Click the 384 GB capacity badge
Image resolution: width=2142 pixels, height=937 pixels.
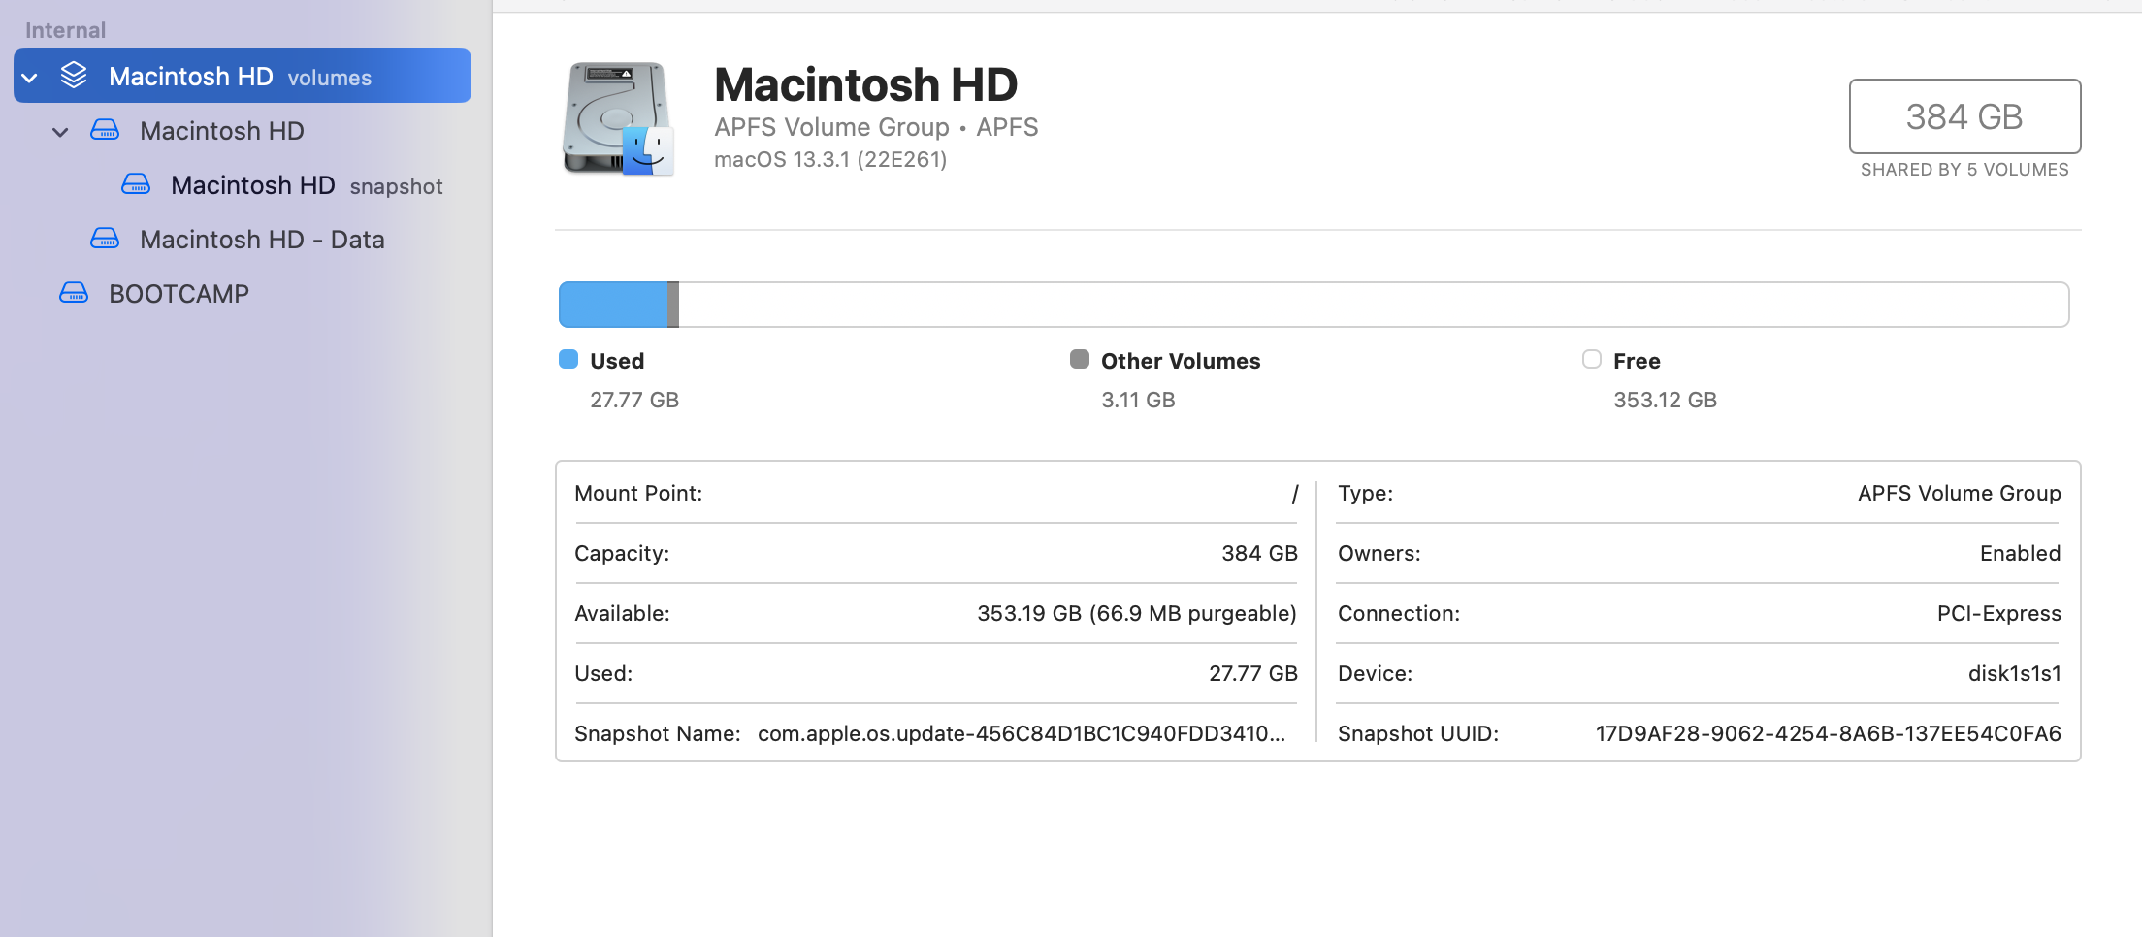[1963, 116]
